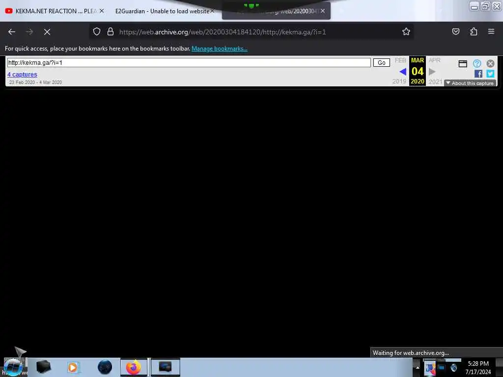Stop loading the page
503x377 pixels.
[x=47, y=32]
